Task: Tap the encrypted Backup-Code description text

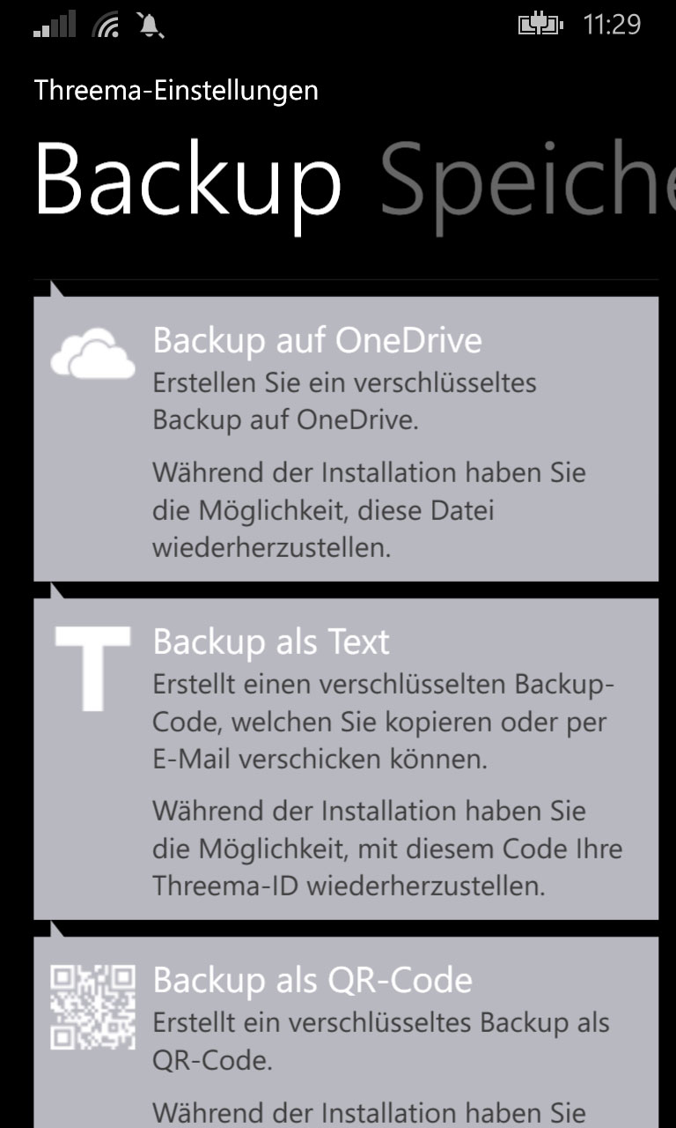Action: coord(384,721)
